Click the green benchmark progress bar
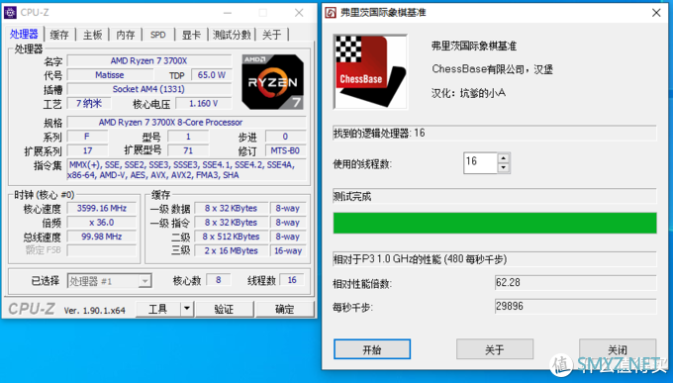This screenshot has width=673, height=383. 495,223
